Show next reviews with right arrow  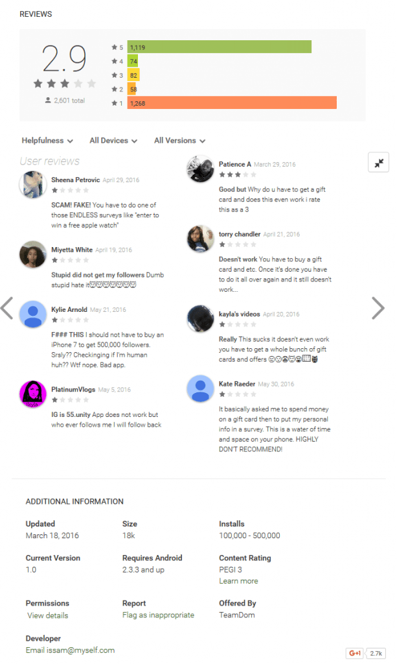[378, 308]
